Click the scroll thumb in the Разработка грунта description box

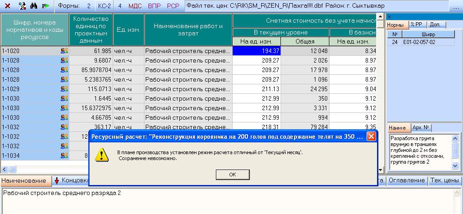pyautogui.click(x=455, y=151)
